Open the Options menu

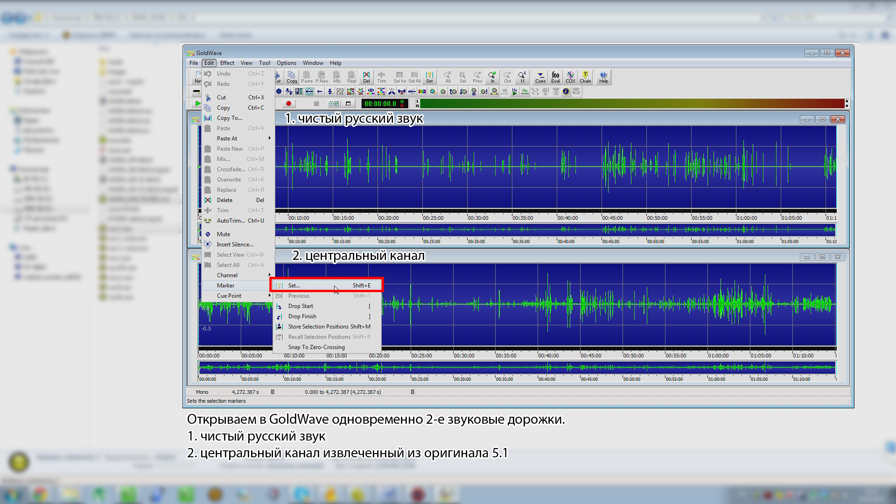pos(286,63)
